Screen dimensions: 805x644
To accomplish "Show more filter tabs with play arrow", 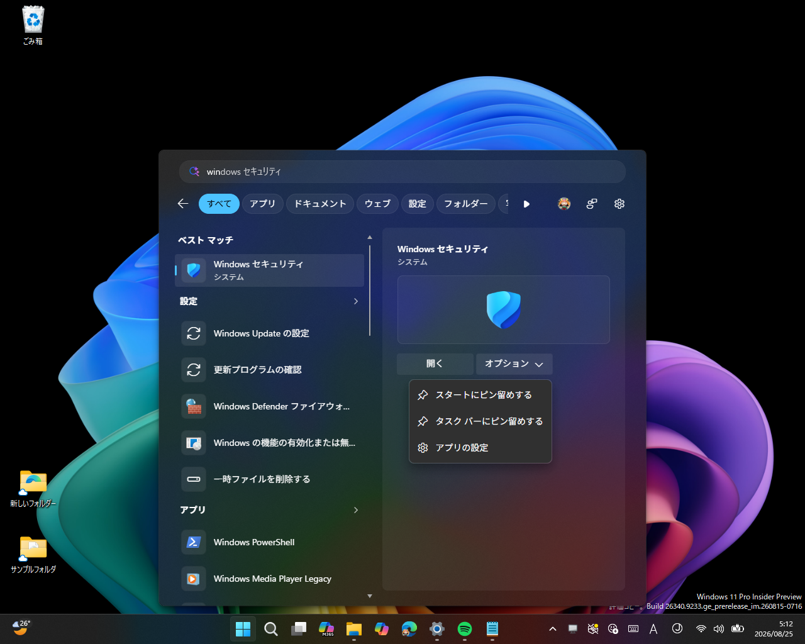I will tap(526, 204).
